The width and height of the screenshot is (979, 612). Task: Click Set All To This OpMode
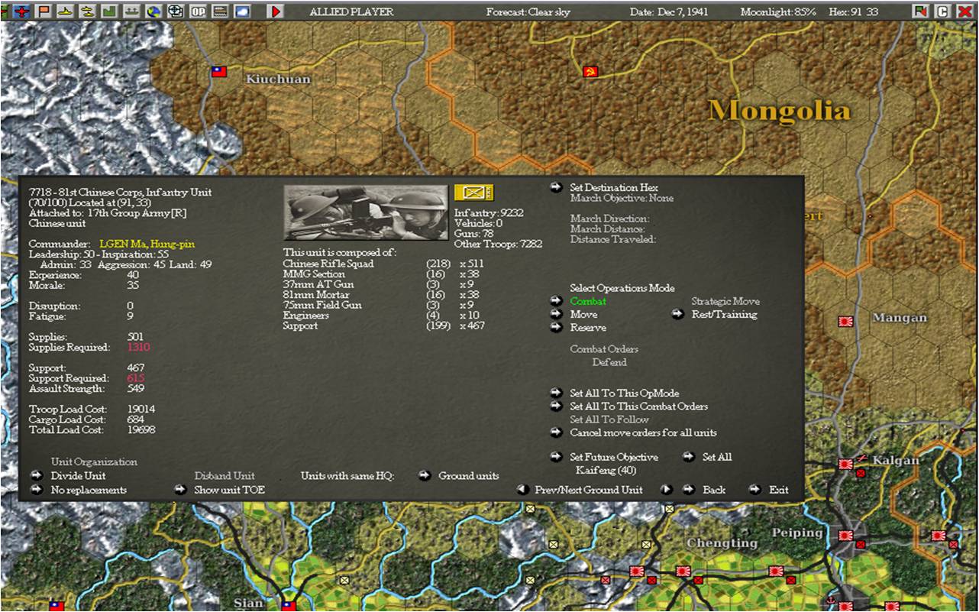tap(624, 393)
